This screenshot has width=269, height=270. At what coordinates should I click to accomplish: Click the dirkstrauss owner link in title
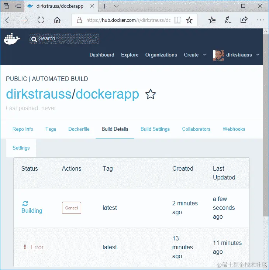click(x=39, y=94)
